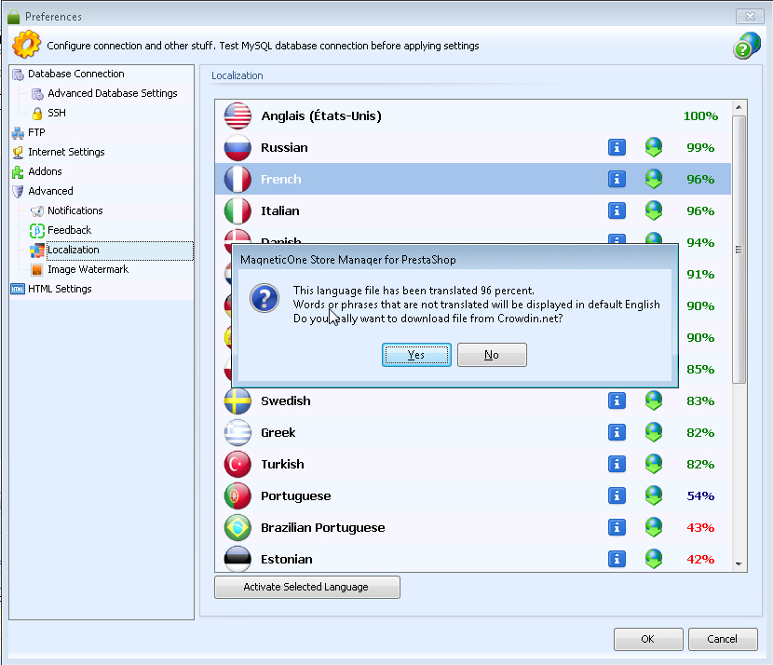Viewport: 773px width, 665px height.
Task: Open help using the globe question icon
Action: pyautogui.click(x=746, y=46)
